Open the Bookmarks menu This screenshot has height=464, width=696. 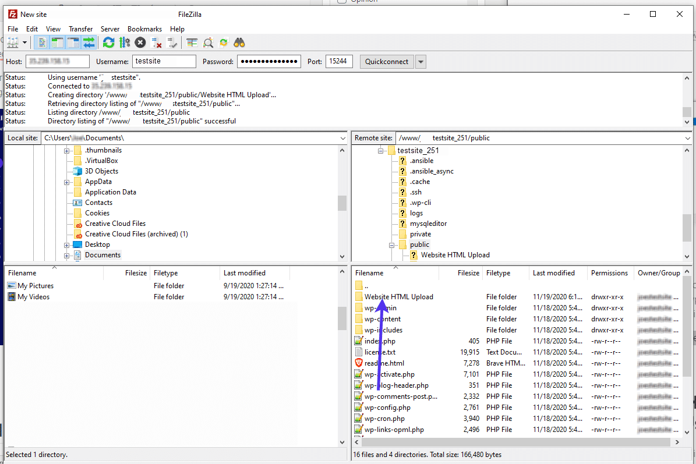pos(144,29)
